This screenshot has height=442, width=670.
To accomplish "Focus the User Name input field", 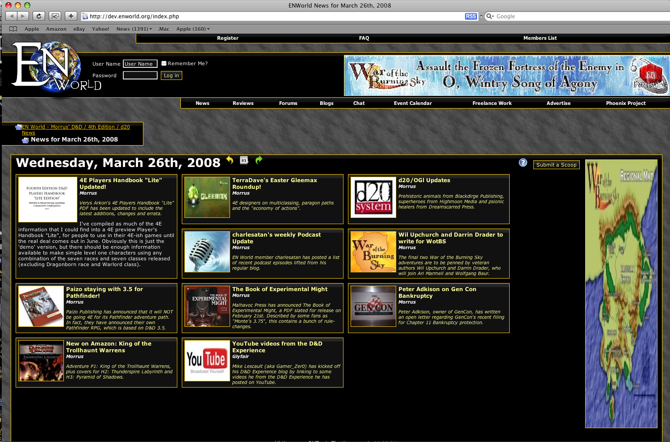I will [140, 64].
